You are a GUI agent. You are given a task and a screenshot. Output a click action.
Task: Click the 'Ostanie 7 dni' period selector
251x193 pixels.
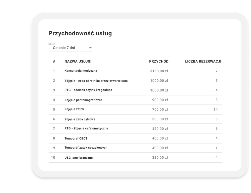click(x=64, y=48)
